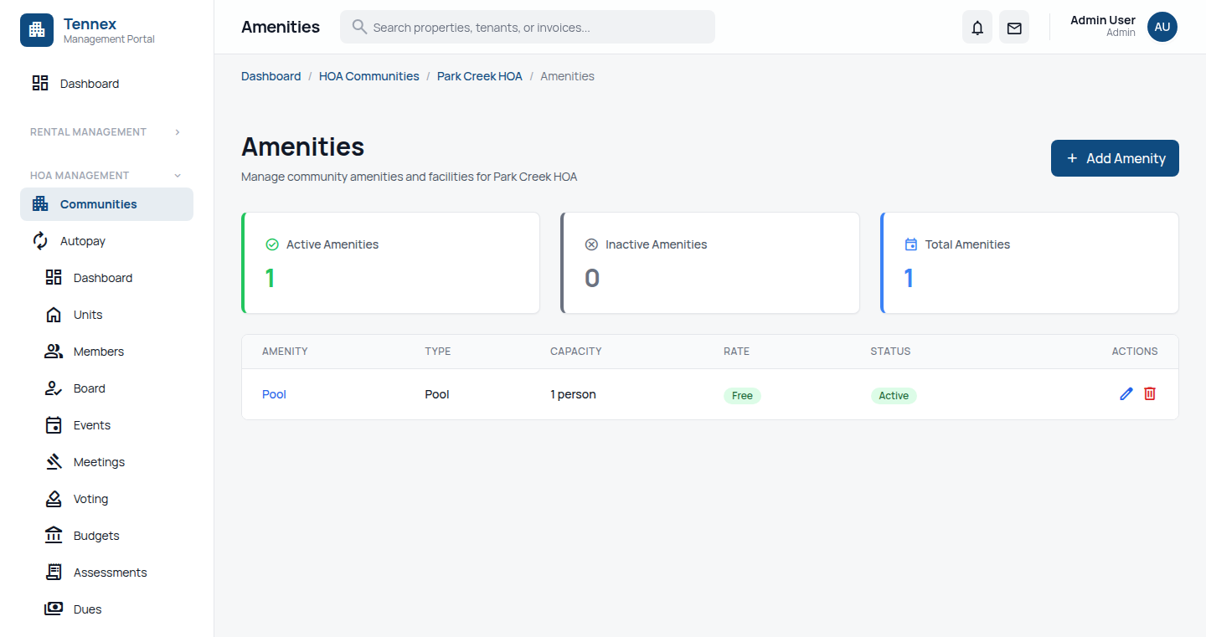The width and height of the screenshot is (1206, 637).
Task: Click the Autopay refresh-arrows icon
Action: (x=40, y=241)
